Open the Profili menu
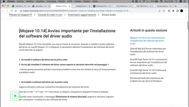The height and width of the screenshot is (107, 189). pyautogui.click(x=69, y=1)
